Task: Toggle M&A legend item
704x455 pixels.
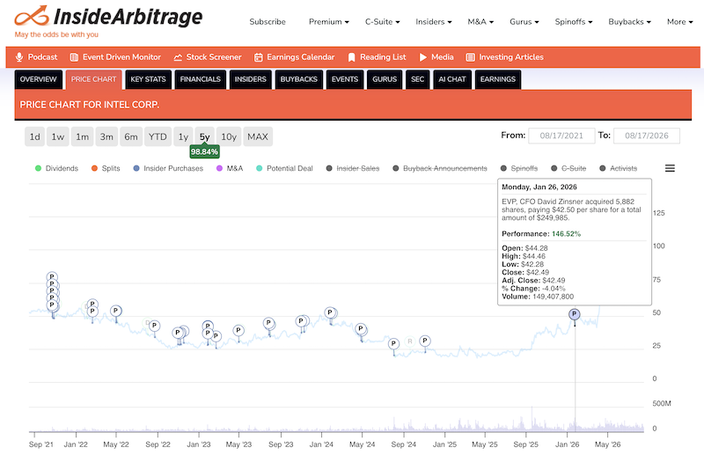Action: coord(230,168)
